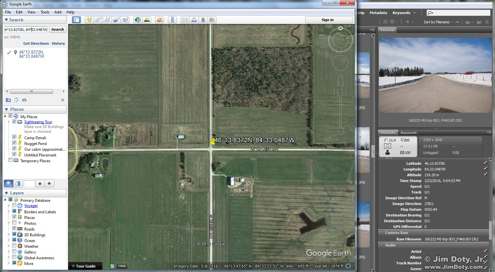Copy search results to clipboard icon
This screenshot has height=272, width=495.
click(16, 100)
